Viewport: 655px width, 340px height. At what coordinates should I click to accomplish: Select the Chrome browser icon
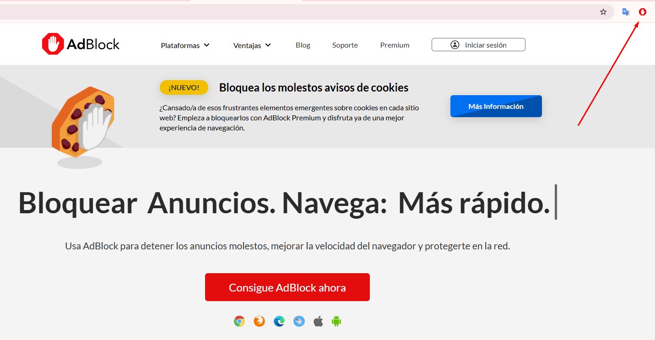[x=239, y=321]
